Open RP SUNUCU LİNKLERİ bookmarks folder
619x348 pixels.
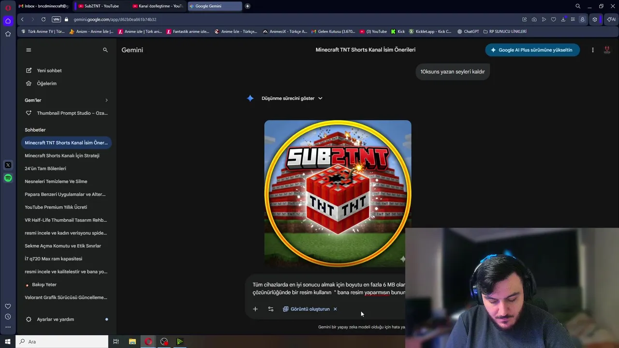505,31
